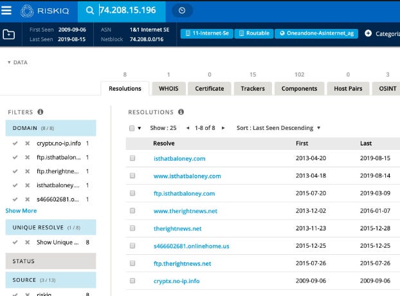Expand the STATUS filter section
400x296 pixels.
51,261
